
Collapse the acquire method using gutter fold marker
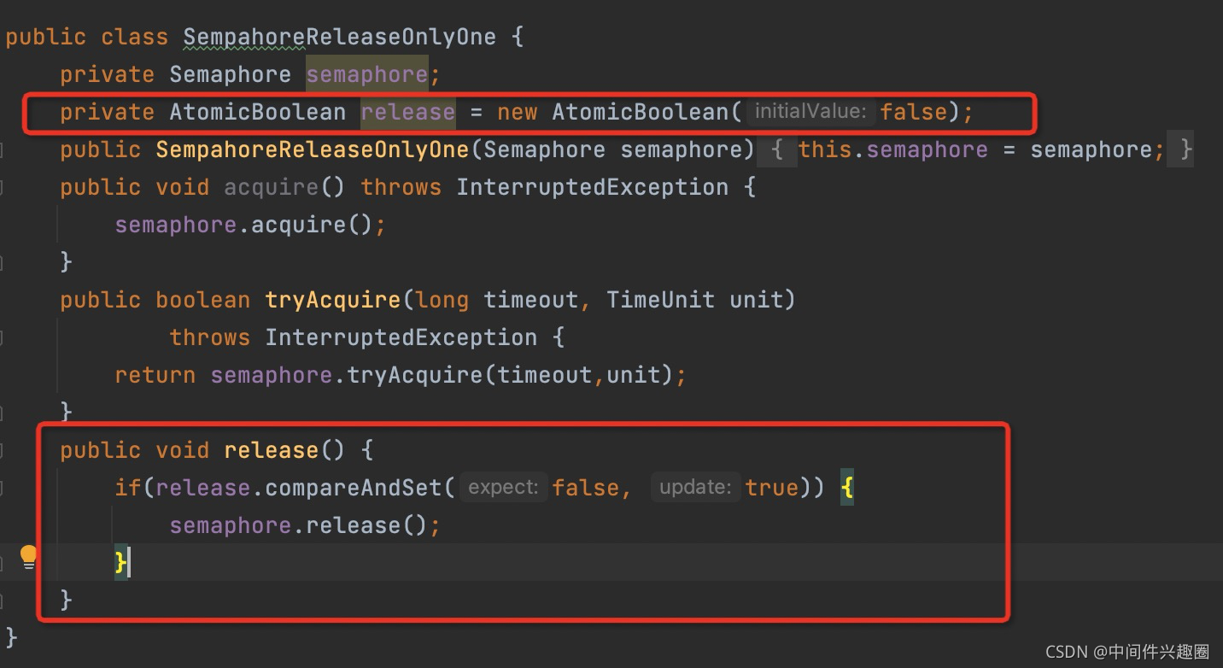pyautogui.click(x=3, y=188)
